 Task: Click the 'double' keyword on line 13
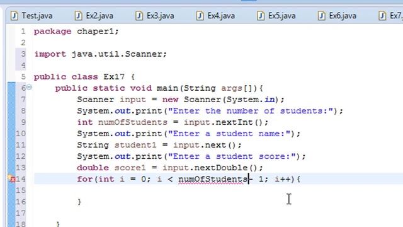(x=93, y=168)
